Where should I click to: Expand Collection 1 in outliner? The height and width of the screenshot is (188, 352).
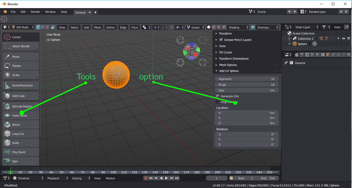pyautogui.click(x=289, y=39)
